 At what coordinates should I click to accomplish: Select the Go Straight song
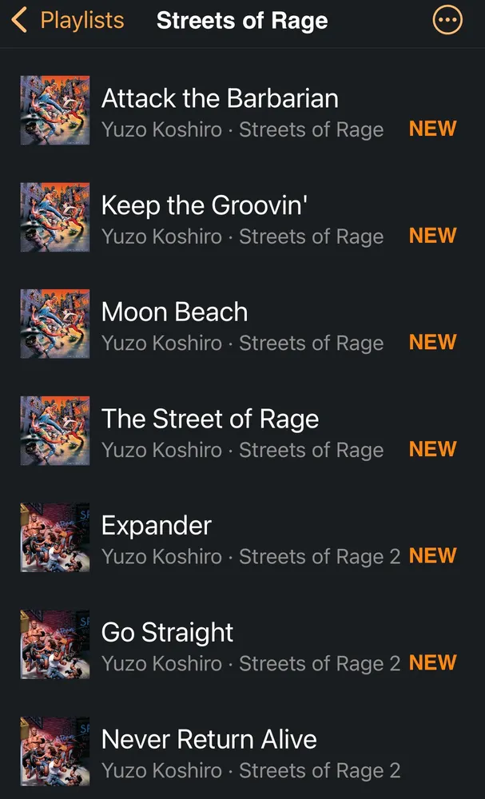point(167,632)
